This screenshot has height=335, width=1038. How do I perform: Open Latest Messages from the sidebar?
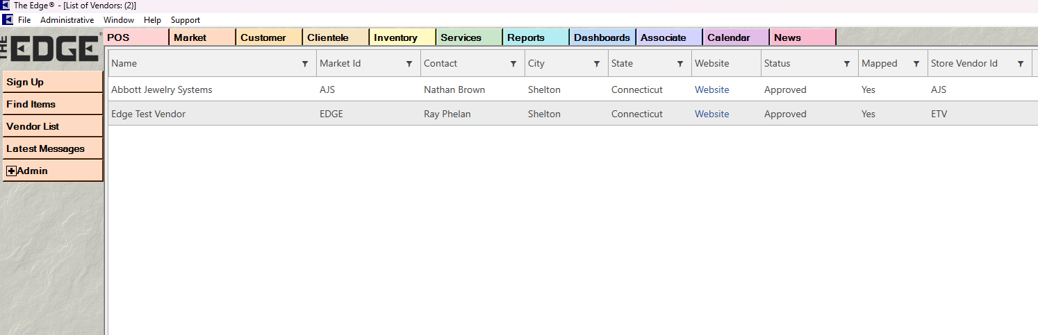tap(45, 148)
